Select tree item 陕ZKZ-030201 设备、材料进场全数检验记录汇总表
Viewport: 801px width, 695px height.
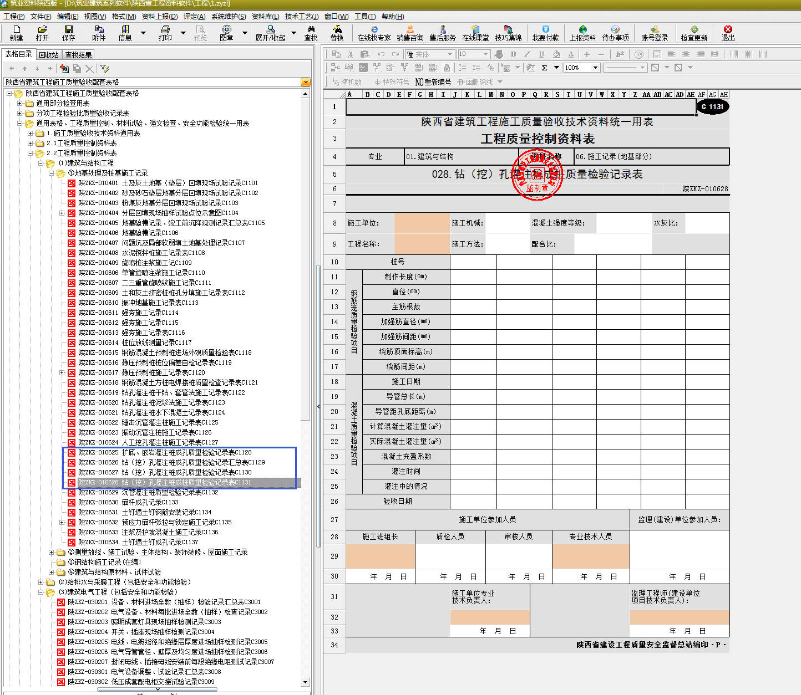pyautogui.click(x=164, y=602)
